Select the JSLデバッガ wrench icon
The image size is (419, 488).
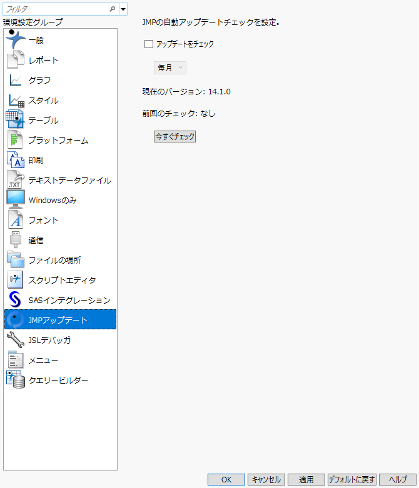16,339
